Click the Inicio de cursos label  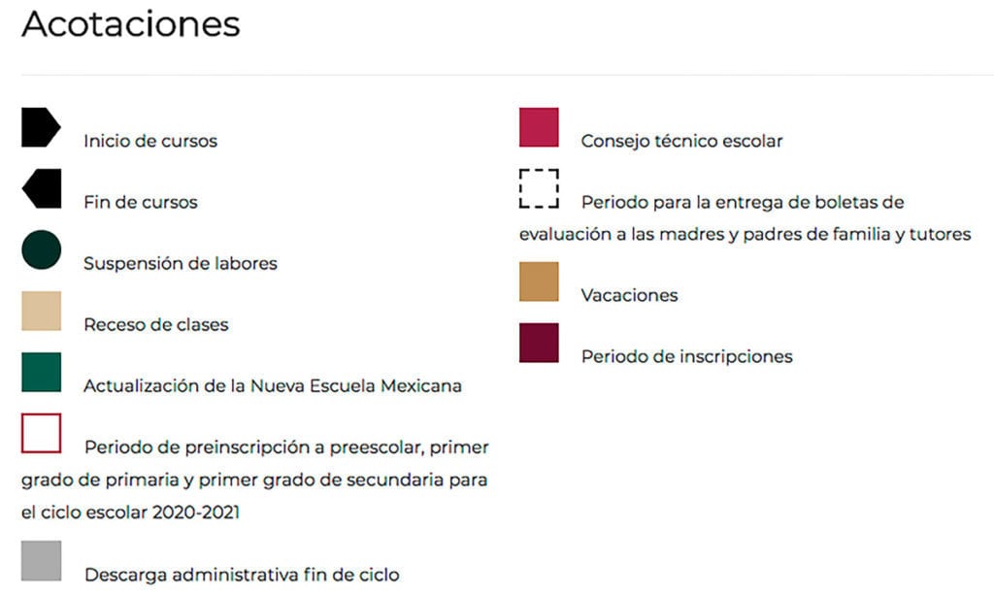tap(150, 141)
